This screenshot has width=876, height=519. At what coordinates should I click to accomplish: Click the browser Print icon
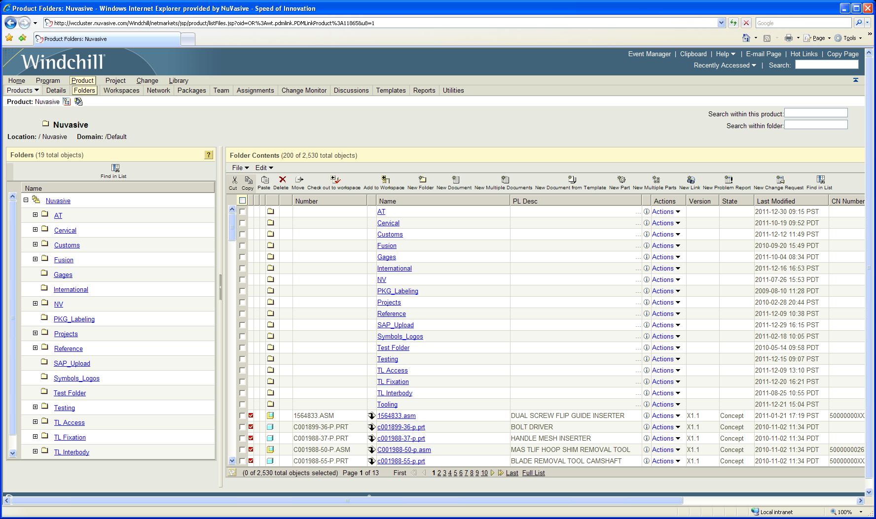pos(788,38)
